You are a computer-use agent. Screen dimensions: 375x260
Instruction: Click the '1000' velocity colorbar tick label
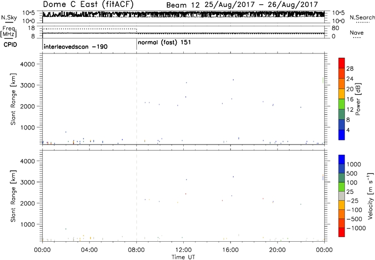[354, 164]
